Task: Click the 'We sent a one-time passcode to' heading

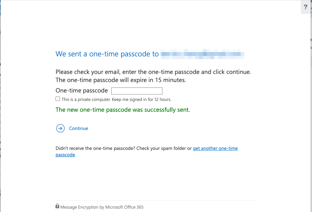Action: (x=107, y=54)
